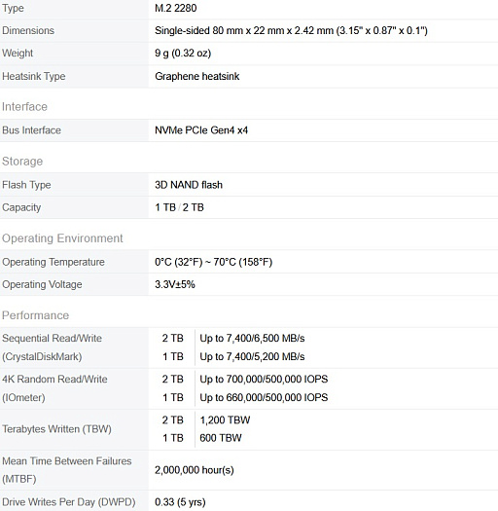This screenshot has width=498, height=511.
Task: Click the 'Weight' row label
Action: 18,54
